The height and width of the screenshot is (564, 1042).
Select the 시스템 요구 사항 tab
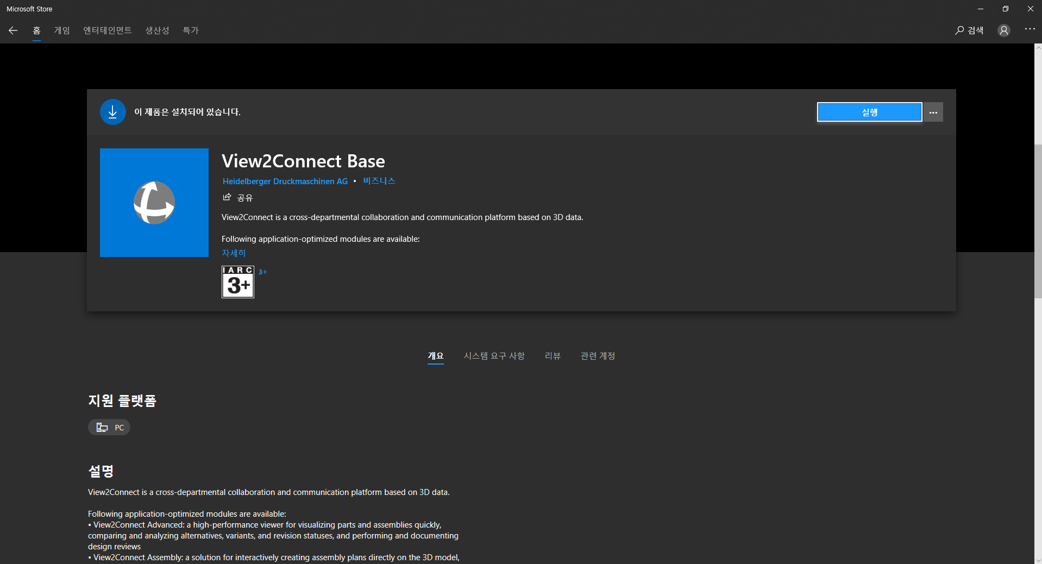(x=494, y=356)
